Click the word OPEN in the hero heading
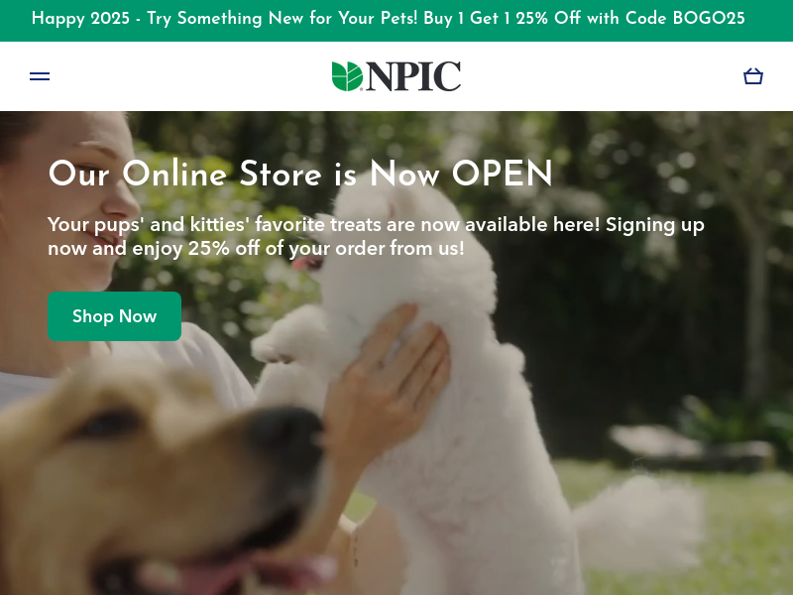Screen dimensions: 793x595 [x=503, y=174]
